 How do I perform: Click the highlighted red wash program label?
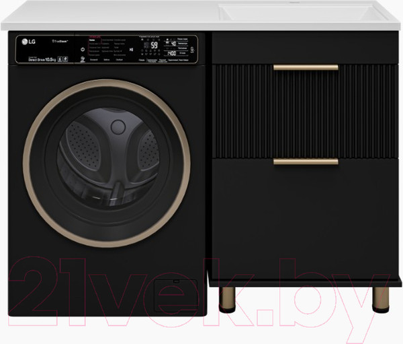(94, 37)
